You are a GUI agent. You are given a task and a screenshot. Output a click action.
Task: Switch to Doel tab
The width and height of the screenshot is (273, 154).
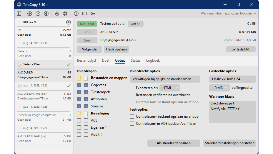pos(106,60)
